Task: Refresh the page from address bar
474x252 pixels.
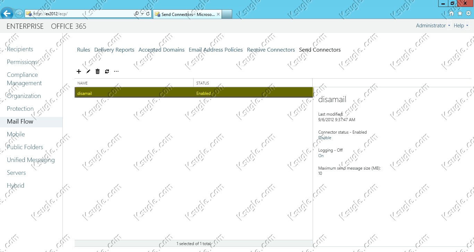Action: pyautogui.click(x=148, y=14)
